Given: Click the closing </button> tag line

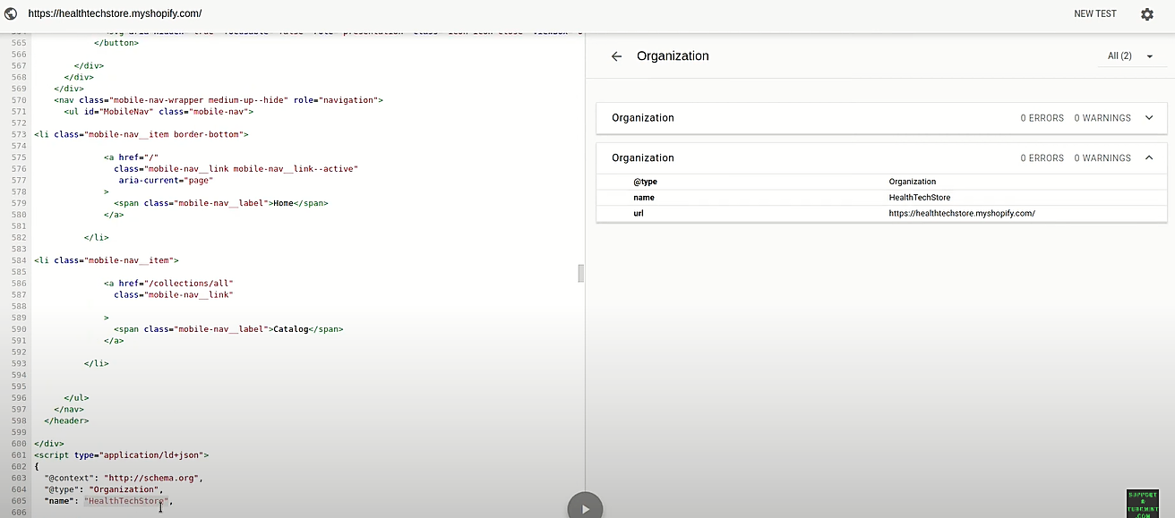Looking at the screenshot, I should point(116,43).
